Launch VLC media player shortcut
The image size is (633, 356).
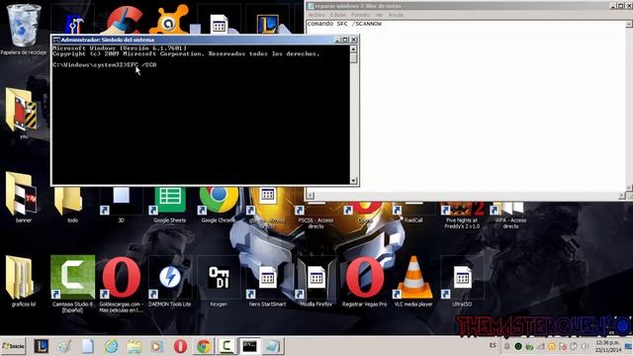coord(413,278)
